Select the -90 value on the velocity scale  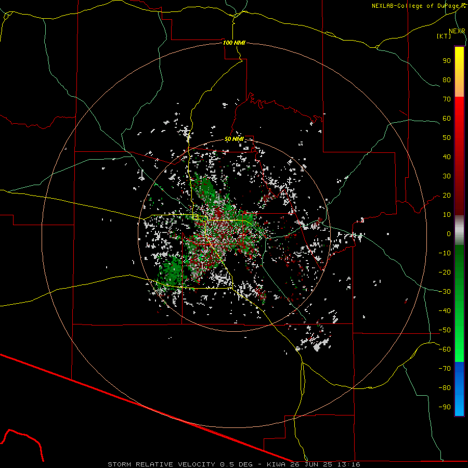click(445, 407)
